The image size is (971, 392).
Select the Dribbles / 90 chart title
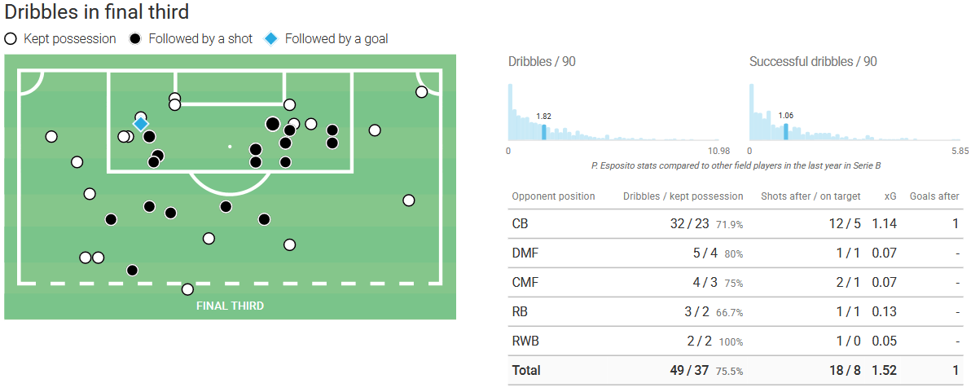(542, 62)
